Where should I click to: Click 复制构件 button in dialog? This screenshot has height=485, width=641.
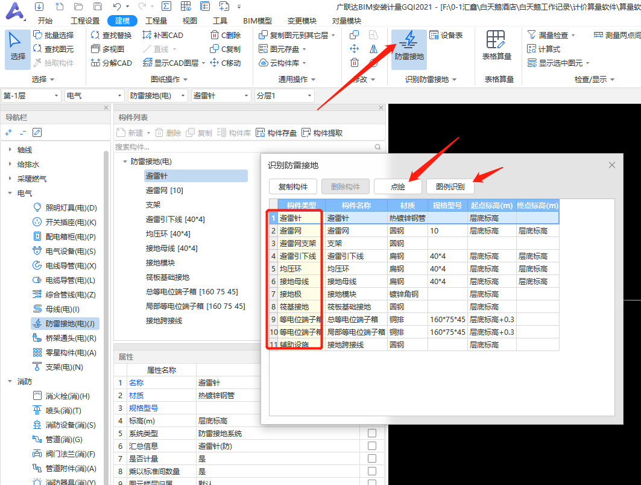293,186
